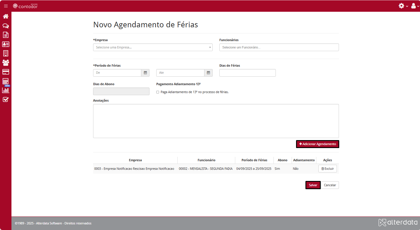The width and height of the screenshot is (420, 230).
Task: Click the Adicionar Agendamento button
Action: point(317,144)
